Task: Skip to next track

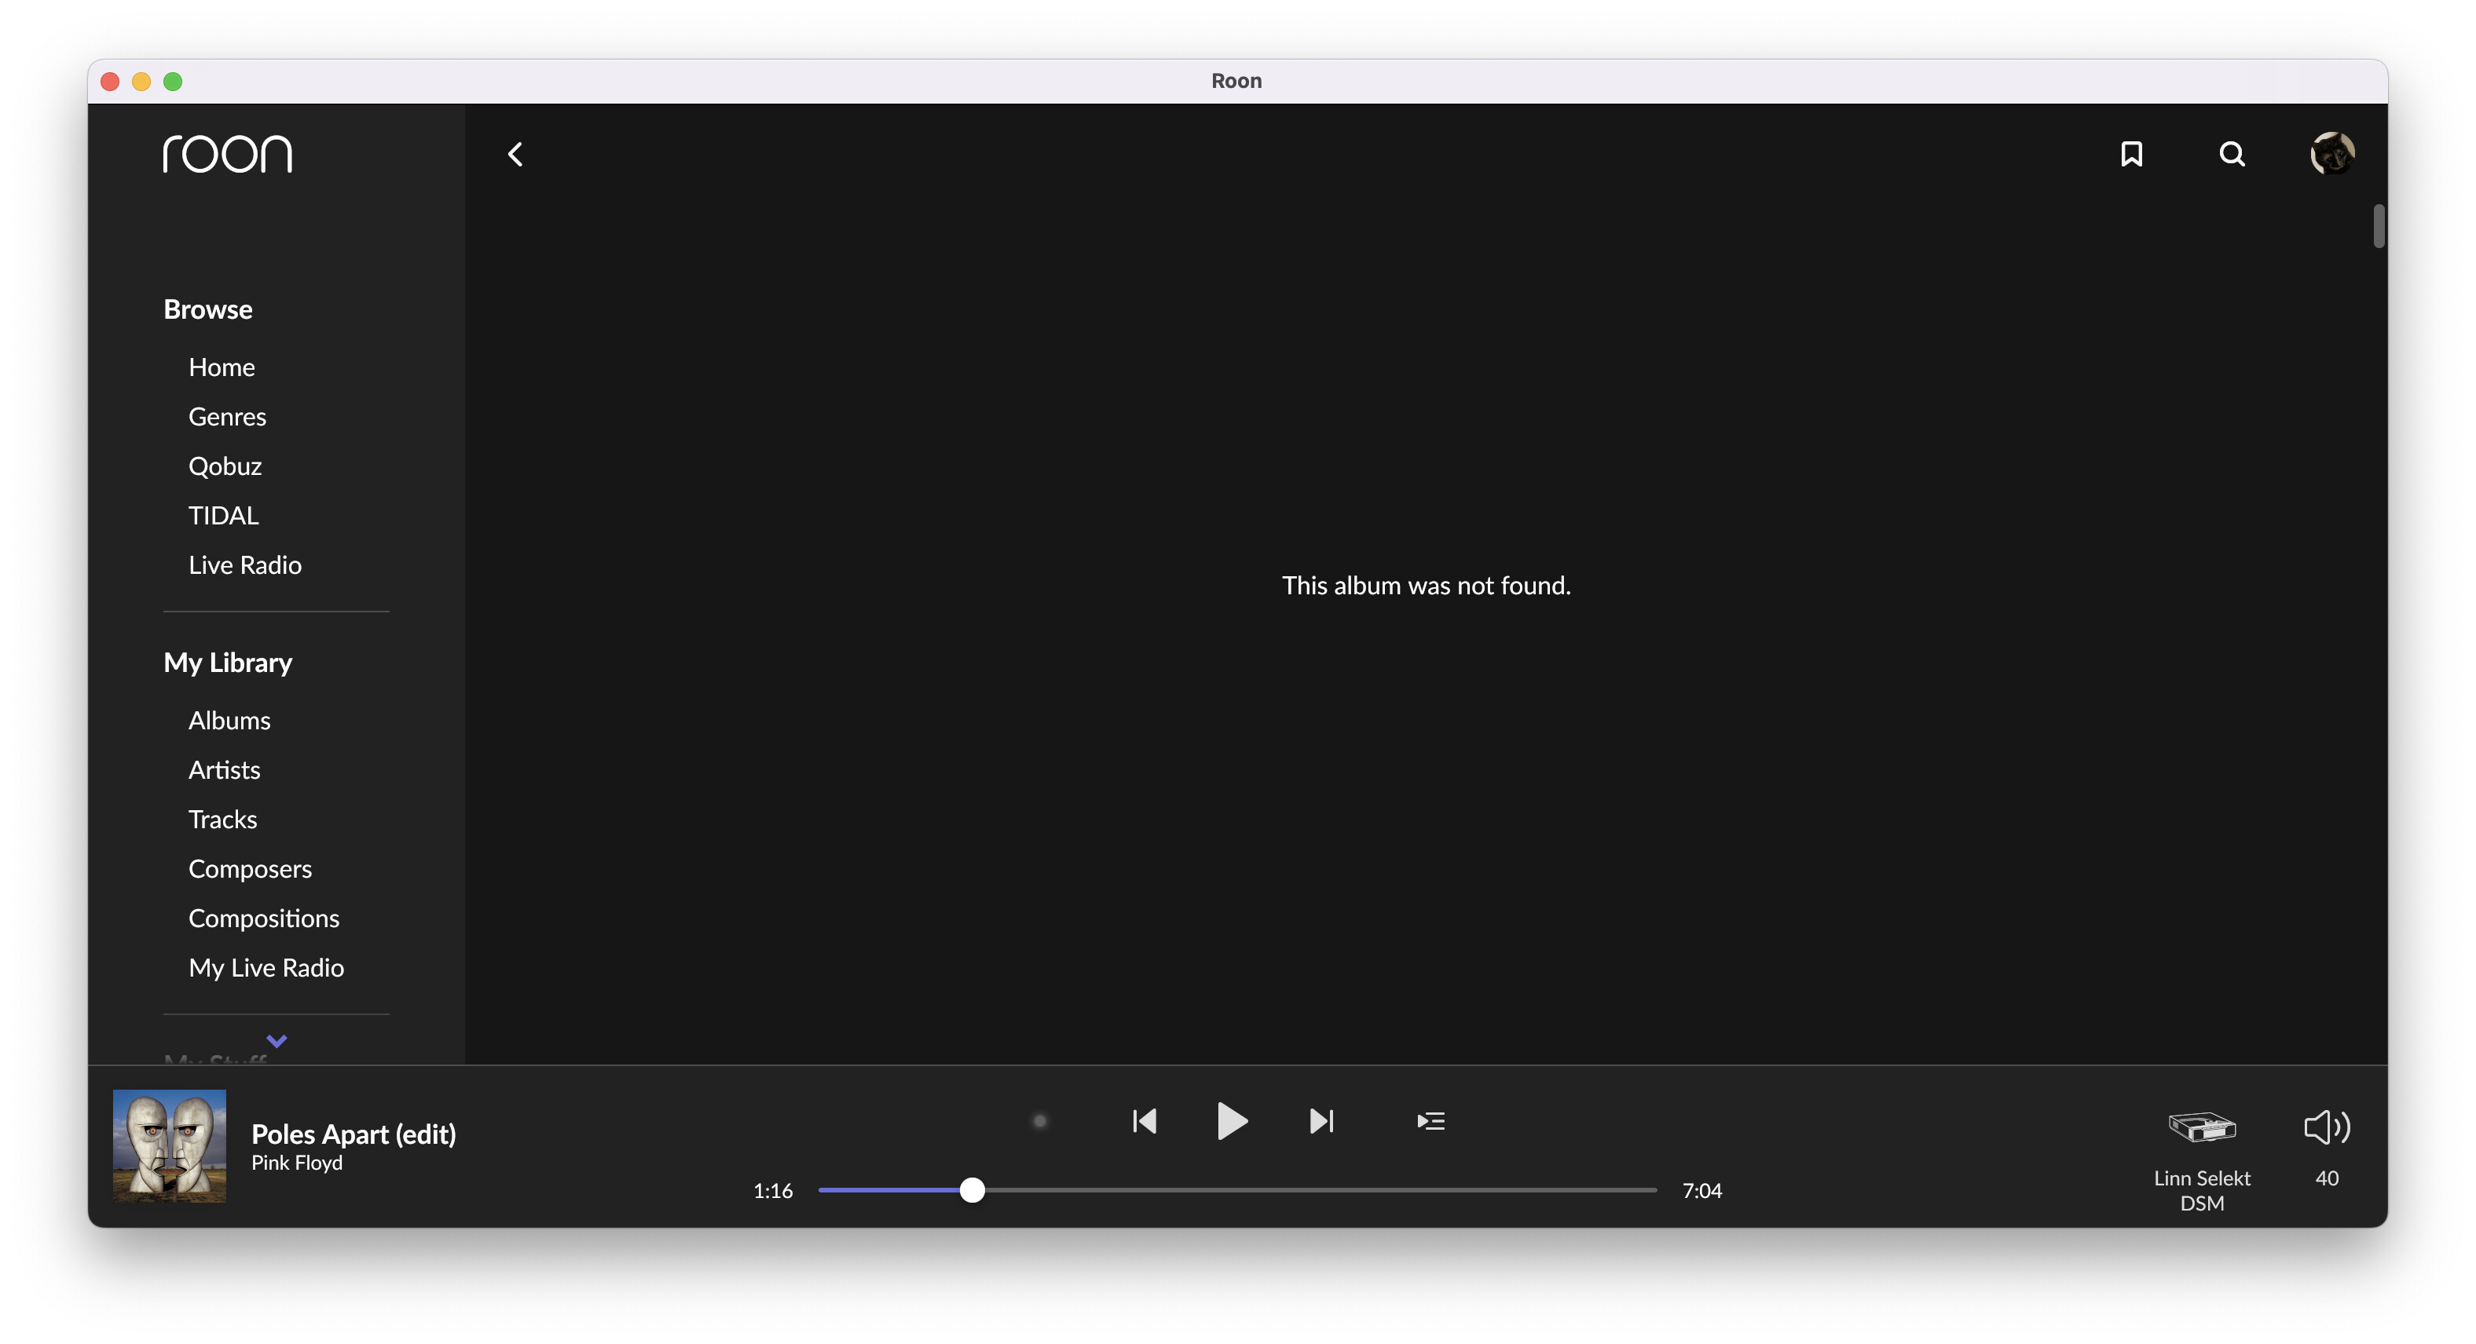Action: coord(1321,1121)
